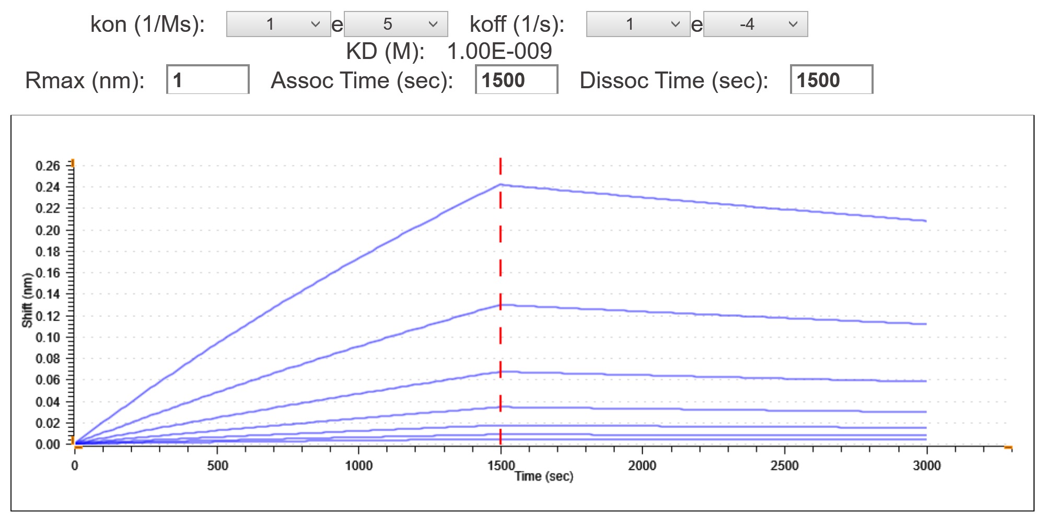This screenshot has width=1045, height=522.
Task: Click the orange marker atop the Shift axis
Action: [x=73, y=163]
